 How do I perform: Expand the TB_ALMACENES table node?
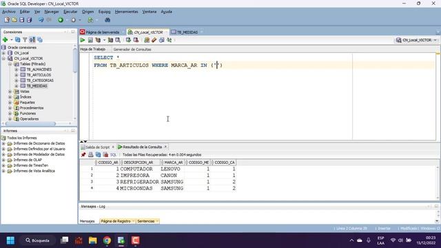tap(17, 70)
